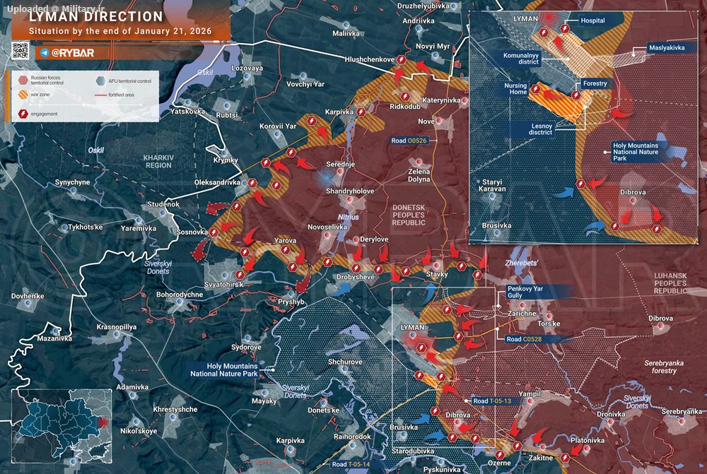Click the engagement lightning icon in legend
This screenshot has height=474, width=707.
23,114
